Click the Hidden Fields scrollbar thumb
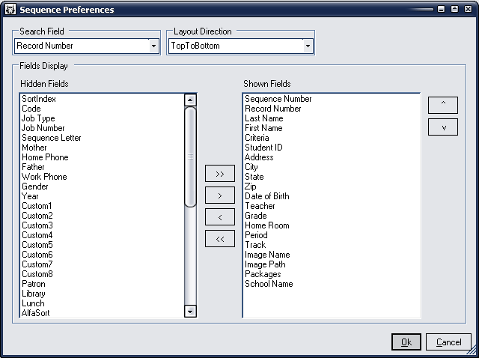This screenshot has height=358, width=479. pos(190,156)
